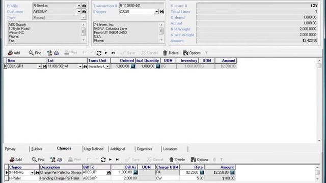Open the calculator button beside Rate $2.2500
This screenshot has height=183, width=326.
point(202,172)
